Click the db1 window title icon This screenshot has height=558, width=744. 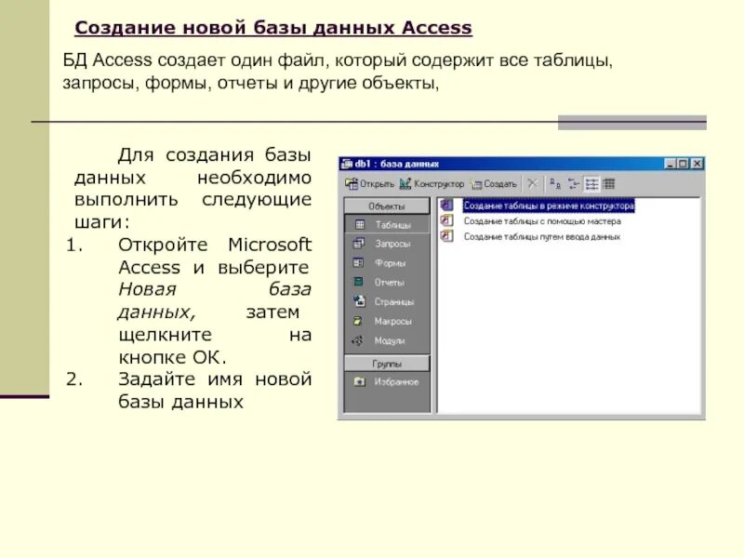347,164
